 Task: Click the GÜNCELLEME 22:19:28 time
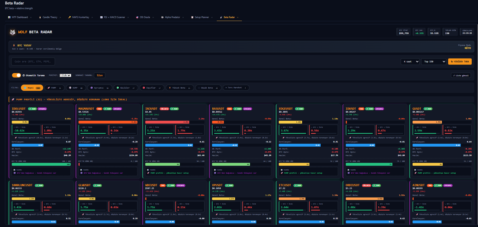tap(467, 33)
